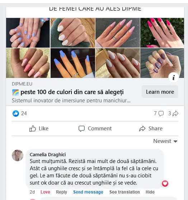Click the rainbow emoji in ad headline
188x200 pixels.
pos(15,92)
